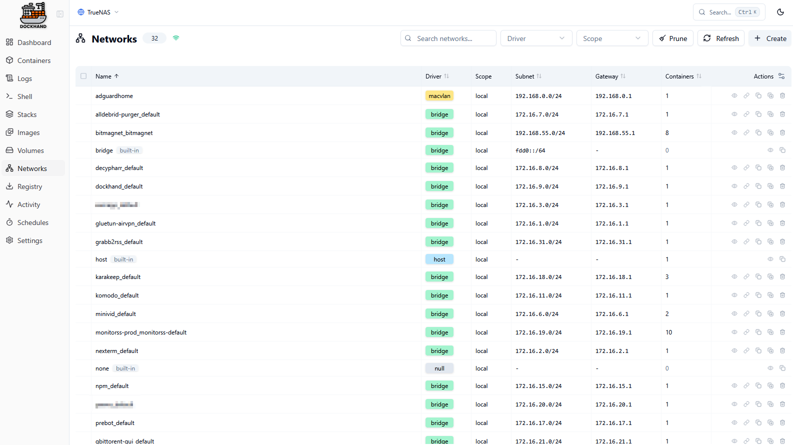This screenshot has height=445, width=793.
Task: Click the Prune button
Action: coord(672,38)
